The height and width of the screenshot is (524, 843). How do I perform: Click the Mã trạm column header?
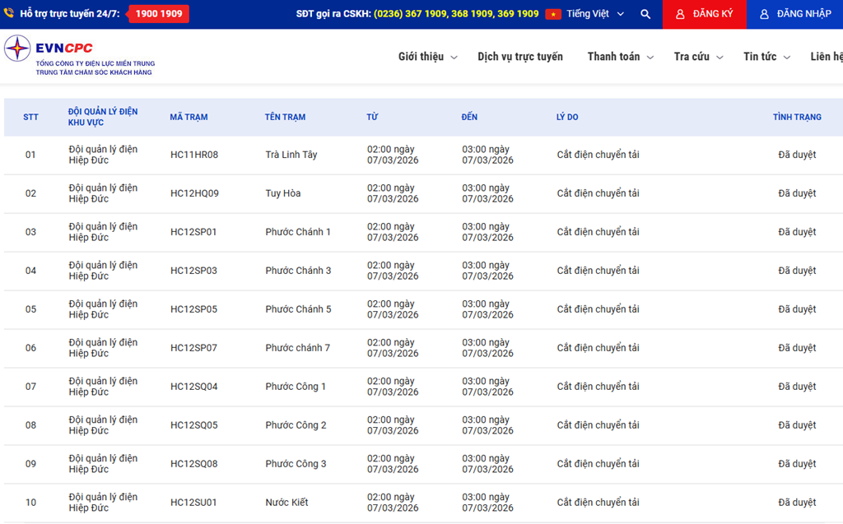pyautogui.click(x=189, y=118)
